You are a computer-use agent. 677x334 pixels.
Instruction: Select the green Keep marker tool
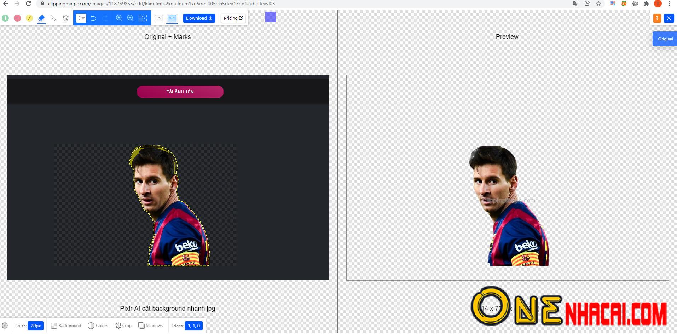[x=5, y=18]
